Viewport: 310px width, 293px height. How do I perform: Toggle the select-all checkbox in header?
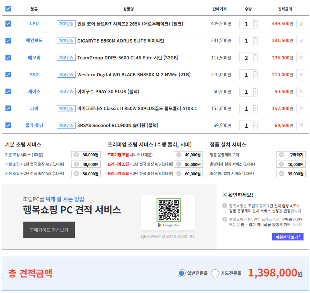point(8,9)
